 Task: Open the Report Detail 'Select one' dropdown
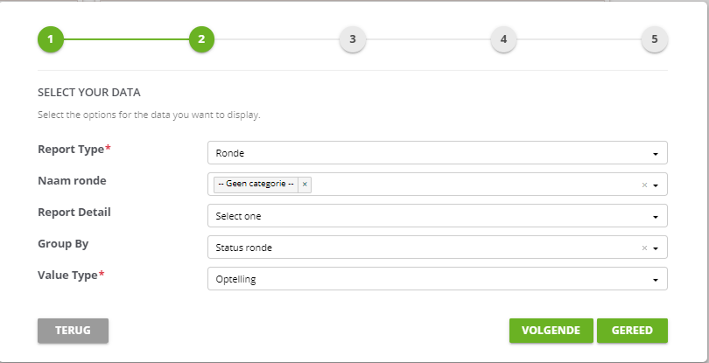438,216
